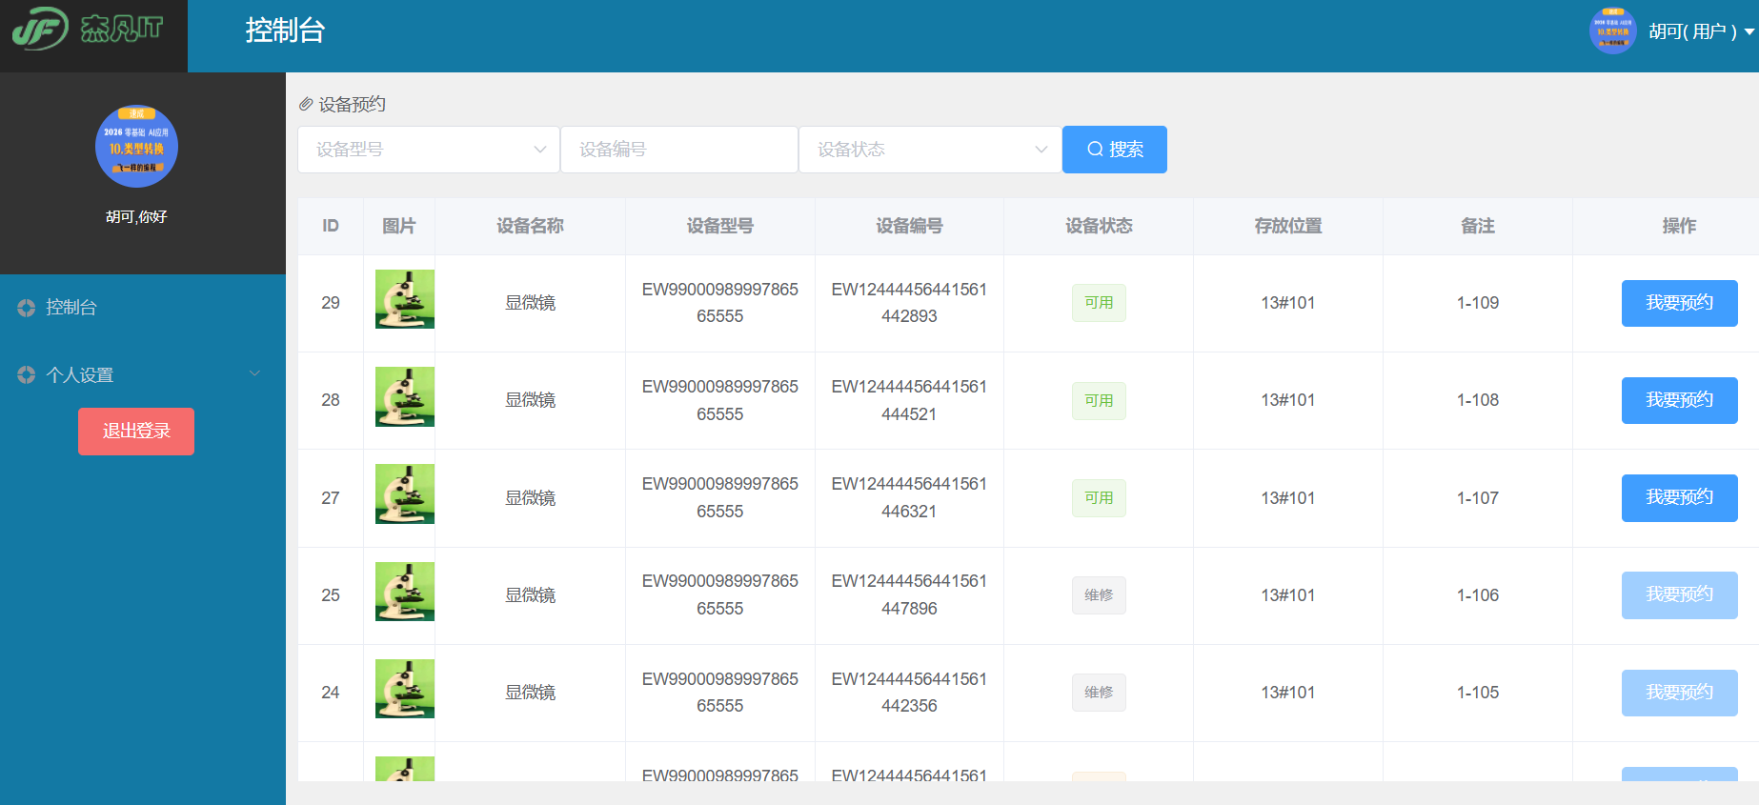Image resolution: width=1759 pixels, height=805 pixels.
Task: Click 设备型号 dropdown arrow
Action: click(x=540, y=150)
